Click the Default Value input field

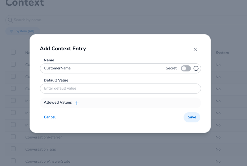tap(120, 89)
